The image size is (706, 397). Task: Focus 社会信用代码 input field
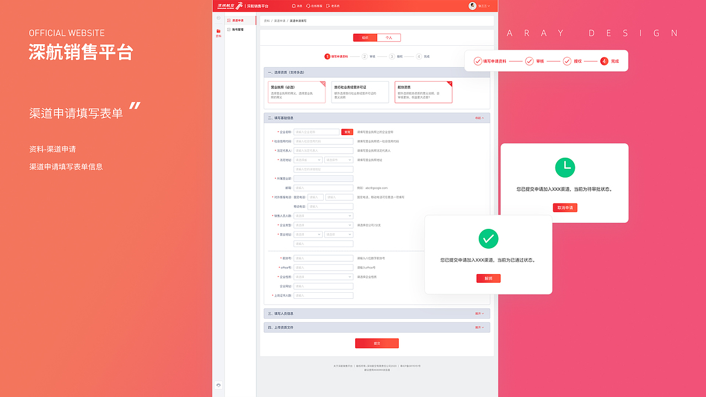coord(323,141)
